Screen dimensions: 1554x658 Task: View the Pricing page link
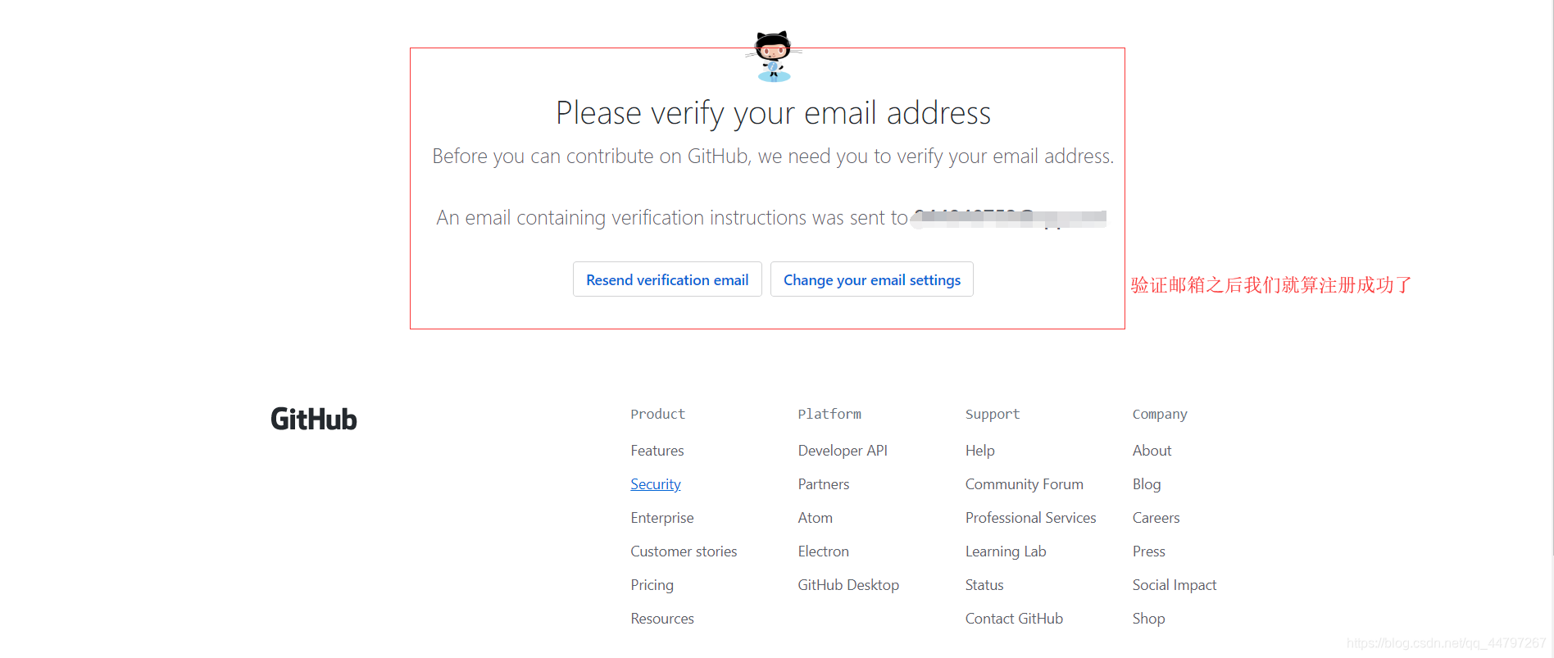point(652,585)
